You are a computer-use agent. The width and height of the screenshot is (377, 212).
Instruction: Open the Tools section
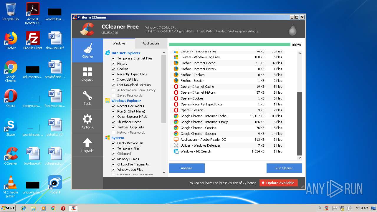point(87,97)
